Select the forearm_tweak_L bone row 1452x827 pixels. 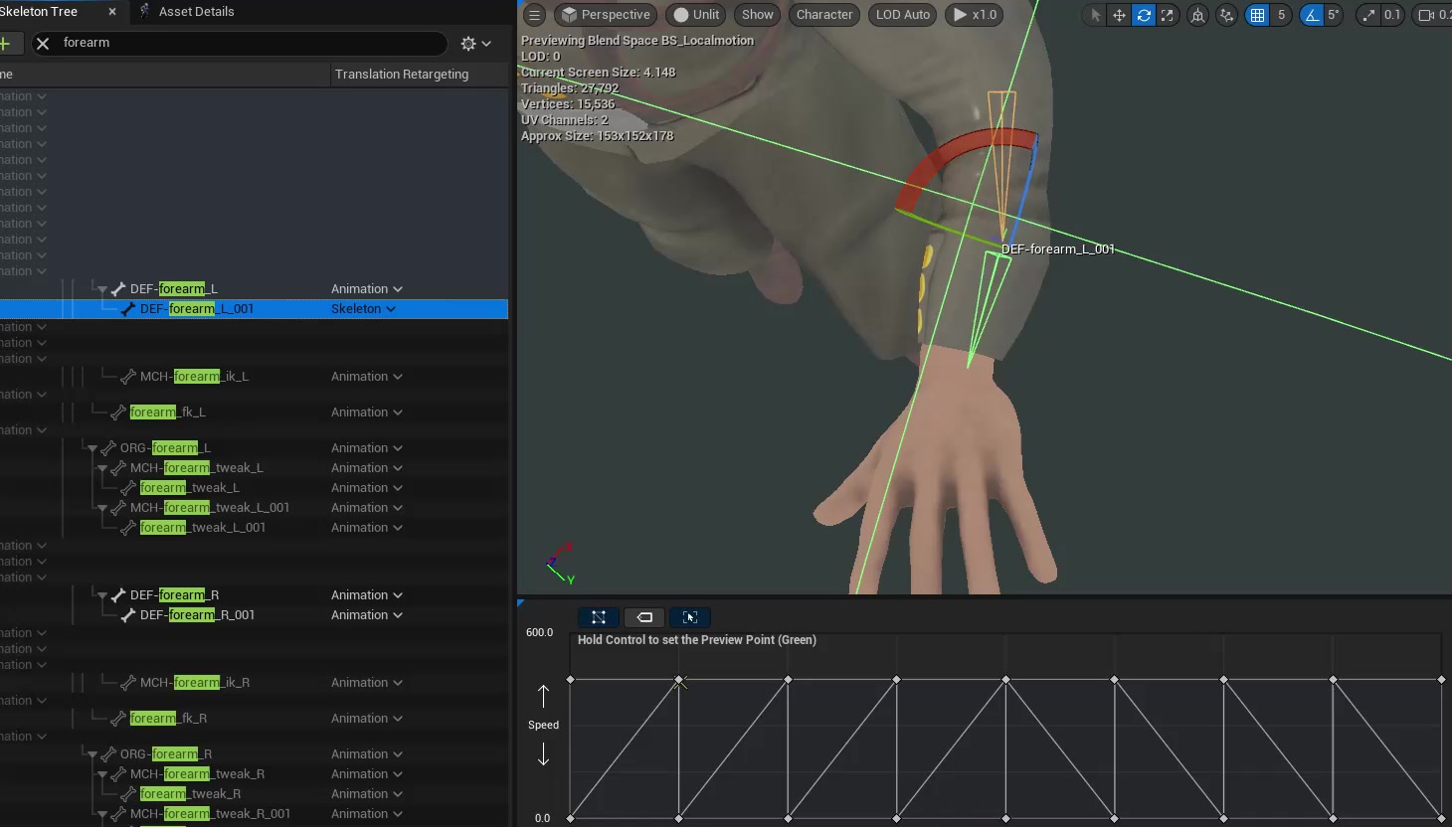[254, 488]
